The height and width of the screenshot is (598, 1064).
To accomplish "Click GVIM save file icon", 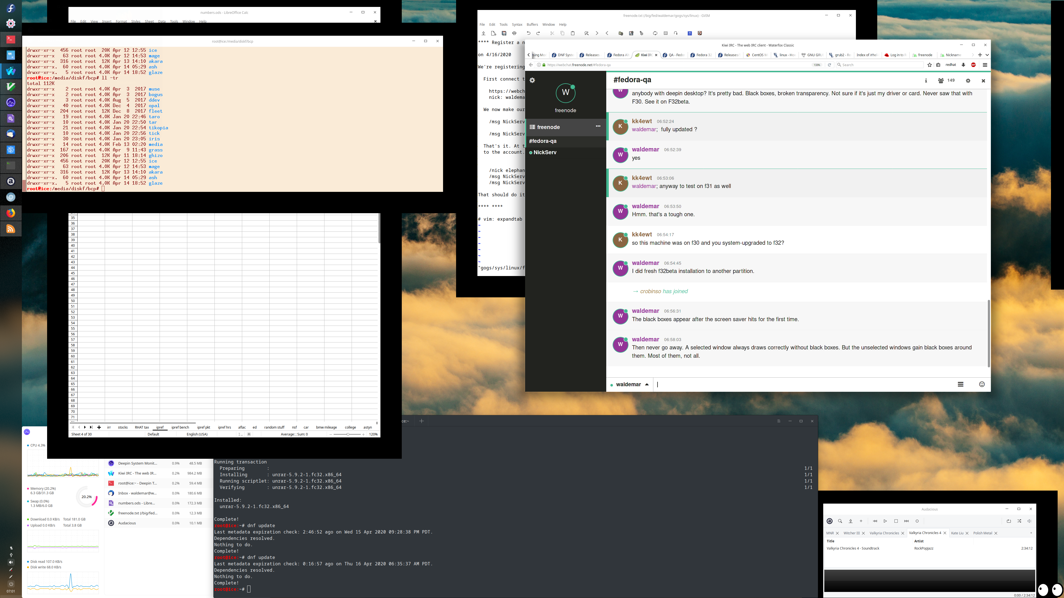I will point(504,33).
